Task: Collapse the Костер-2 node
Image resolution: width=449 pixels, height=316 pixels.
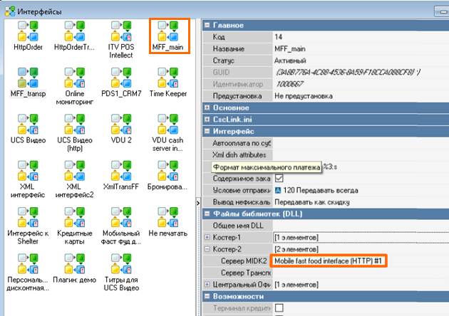Action: [x=207, y=249]
